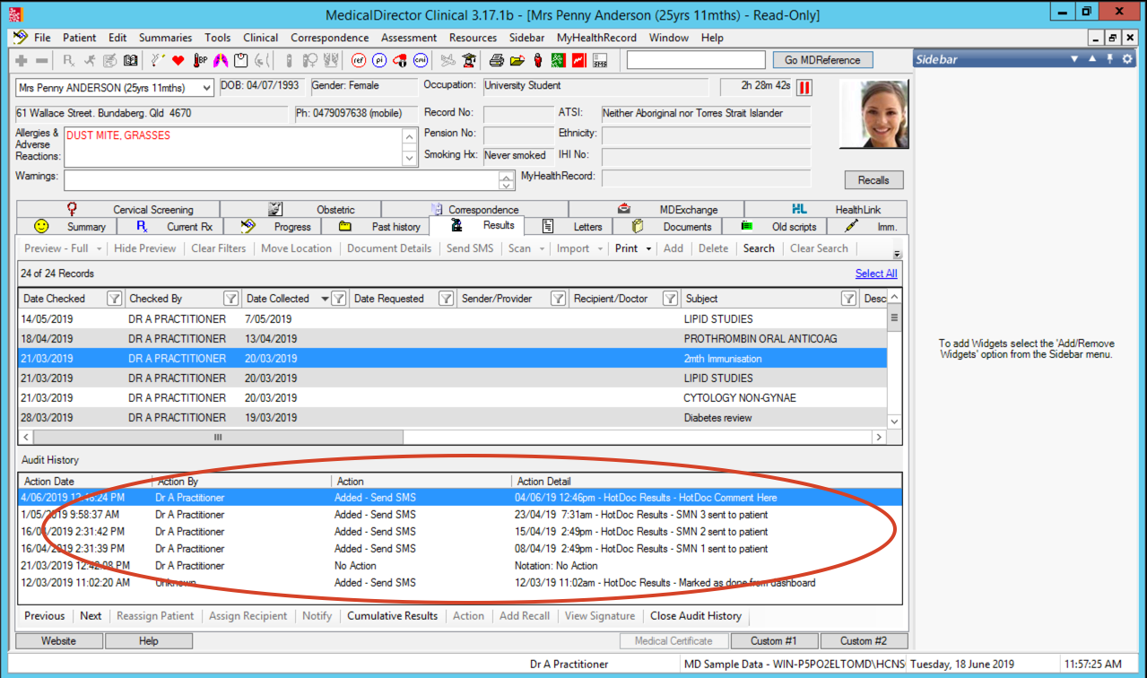Viewport: 1147px width, 678px height.
Task: Toggle filter on Date Requested column
Action: [x=446, y=299]
